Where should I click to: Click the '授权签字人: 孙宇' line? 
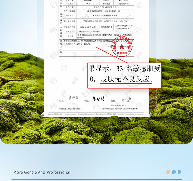[x=118, y=105]
